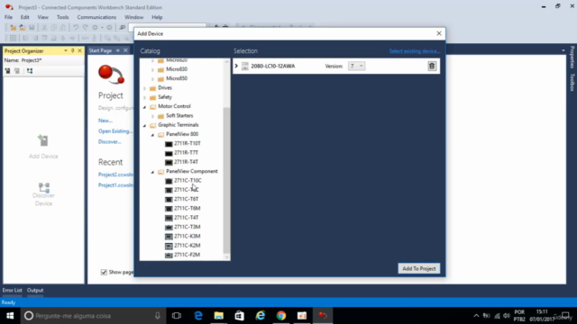
Task: Open the View menu
Action: pyautogui.click(x=42, y=17)
